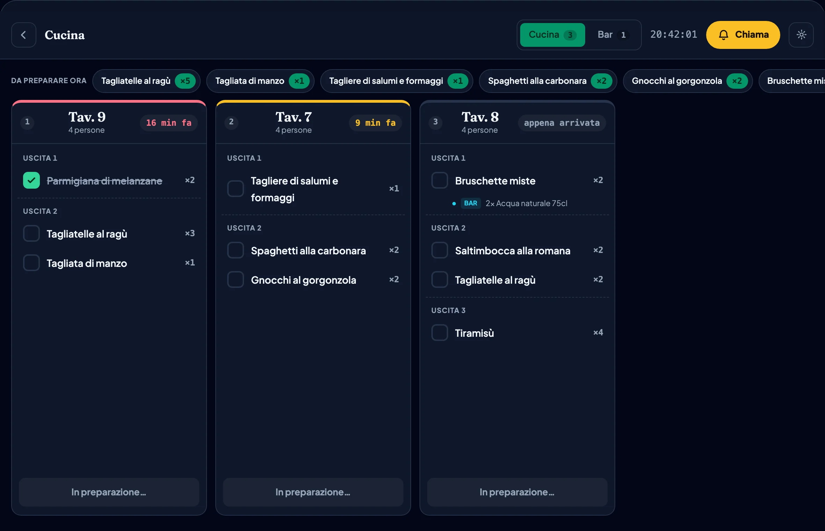This screenshot has height=531, width=825.
Task: Check Tagliere di salumi e formaggi
Action: click(236, 189)
